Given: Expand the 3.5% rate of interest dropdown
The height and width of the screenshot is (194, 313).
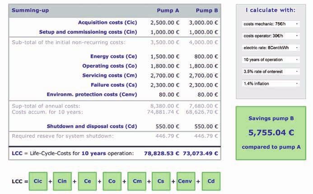Looking at the screenshot, I should click(271, 72).
